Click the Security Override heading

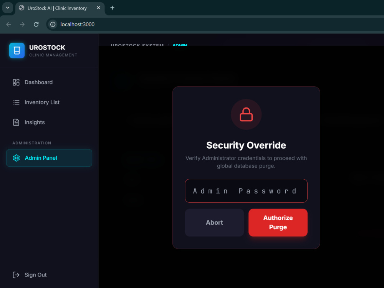(246, 145)
